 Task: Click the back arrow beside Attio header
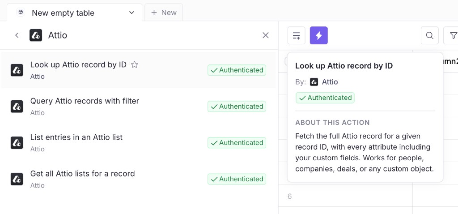point(17,35)
